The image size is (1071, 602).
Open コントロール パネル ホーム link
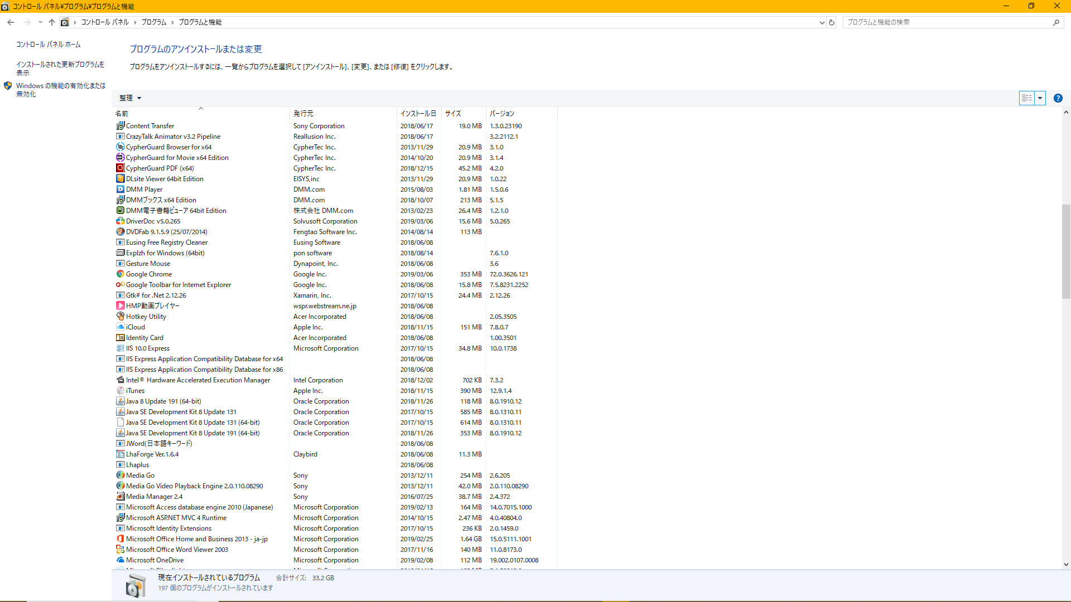pos(48,45)
